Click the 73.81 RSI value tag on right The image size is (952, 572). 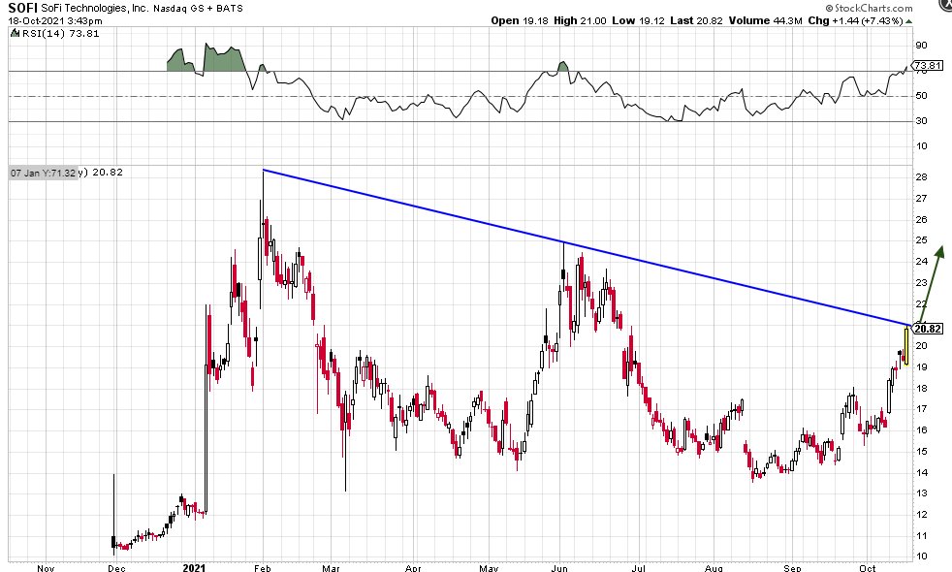[x=928, y=66]
